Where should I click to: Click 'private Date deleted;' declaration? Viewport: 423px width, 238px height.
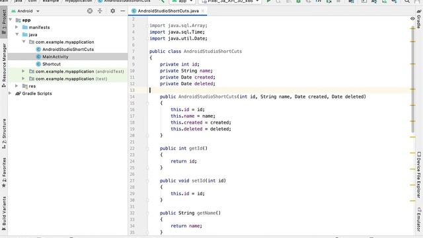click(188, 84)
